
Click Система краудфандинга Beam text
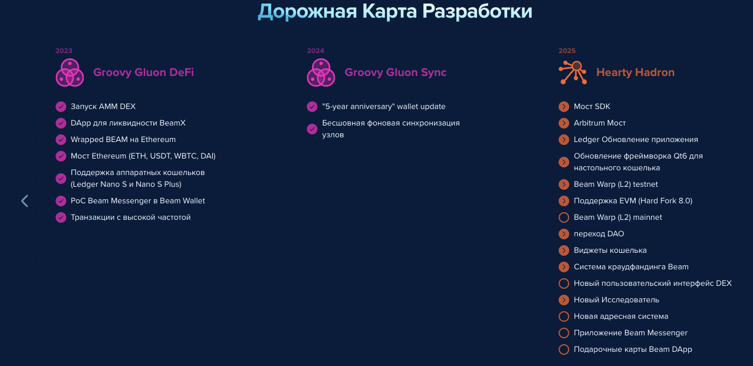631,267
